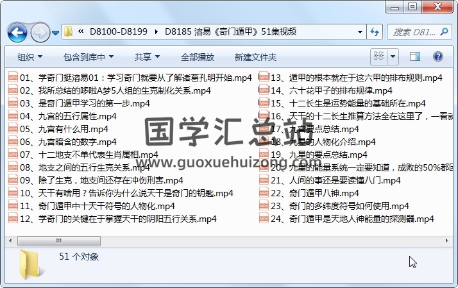
Task: Click the change view icon in toolbar
Action: (x=379, y=57)
